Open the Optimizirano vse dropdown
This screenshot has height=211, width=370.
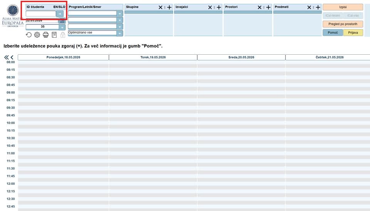click(x=119, y=33)
